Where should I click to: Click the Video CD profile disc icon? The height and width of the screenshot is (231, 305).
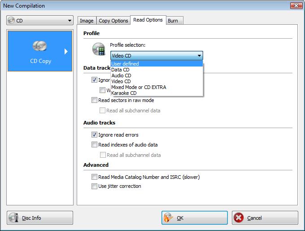pyautogui.click(x=99, y=49)
